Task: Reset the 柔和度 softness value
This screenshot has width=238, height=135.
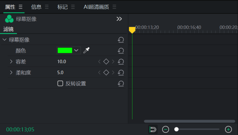Action: pyautogui.click(x=121, y=72)
